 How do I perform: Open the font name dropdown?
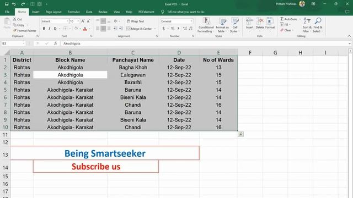click(x=67, y=21)
